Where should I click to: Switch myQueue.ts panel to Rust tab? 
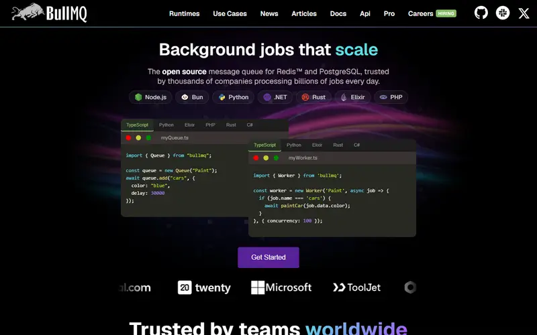tap(231, 125)
